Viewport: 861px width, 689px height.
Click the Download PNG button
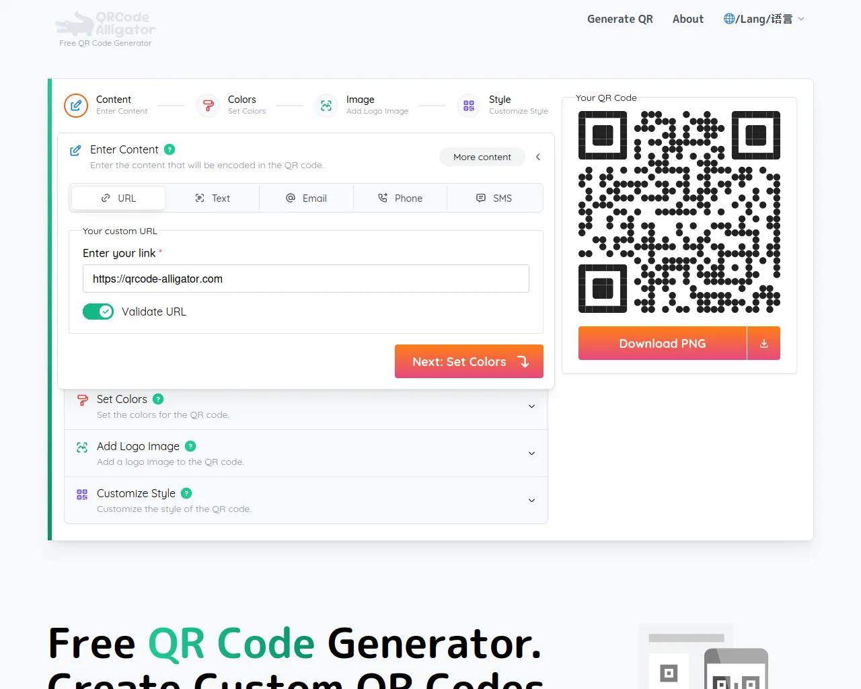[x=663, y=343]
